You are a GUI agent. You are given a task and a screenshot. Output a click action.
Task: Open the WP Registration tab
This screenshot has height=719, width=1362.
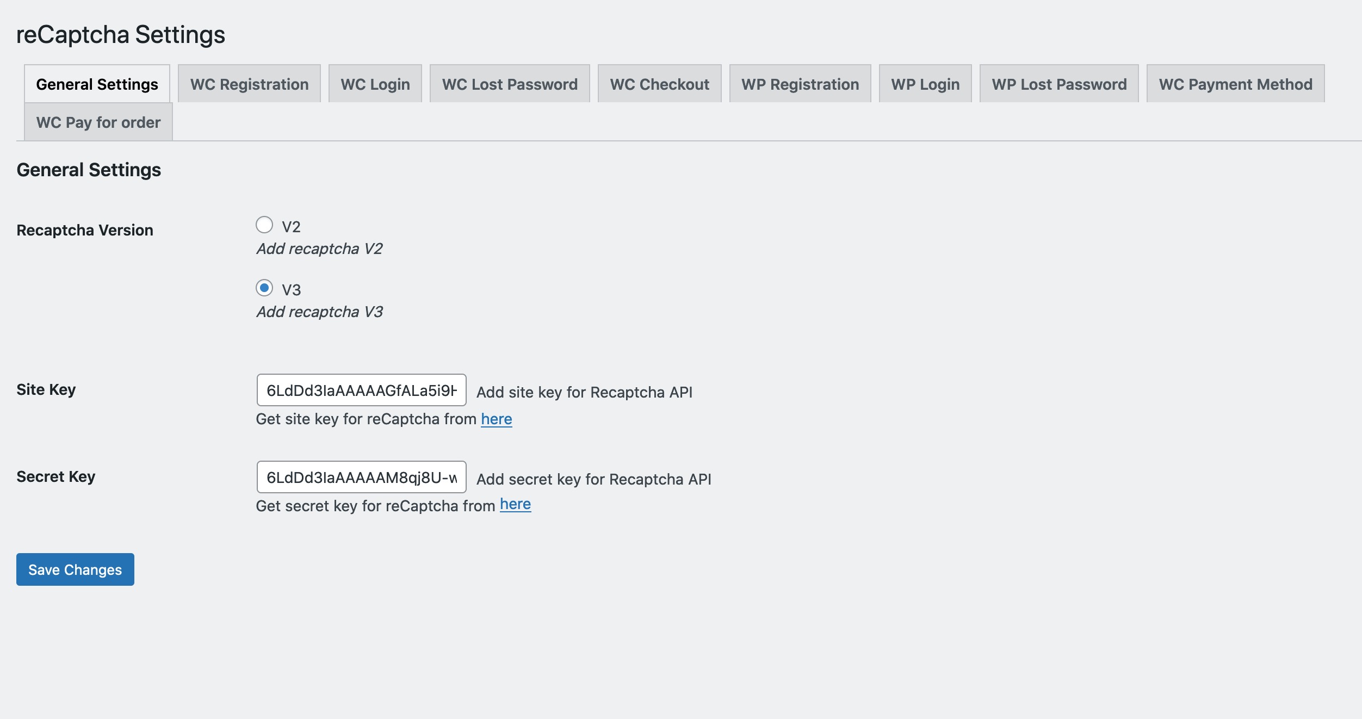click(x=800, y=84)
